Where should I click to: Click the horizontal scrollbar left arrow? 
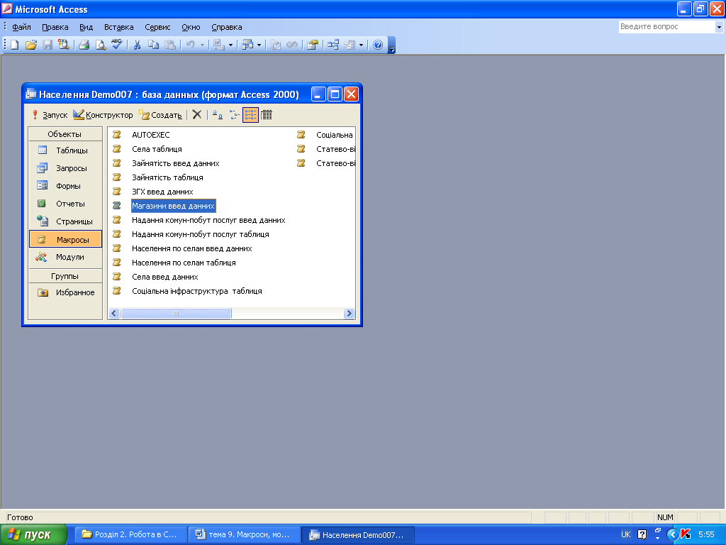[x=114, y=313]
